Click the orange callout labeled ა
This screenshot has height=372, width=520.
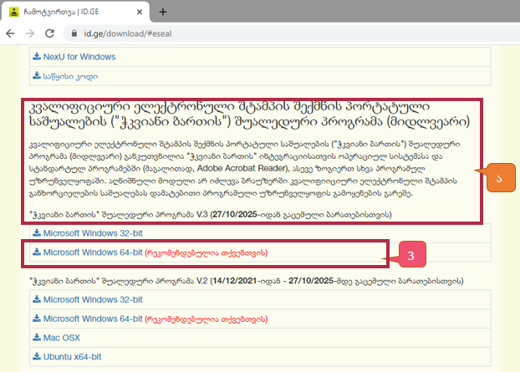click(500, 177)
